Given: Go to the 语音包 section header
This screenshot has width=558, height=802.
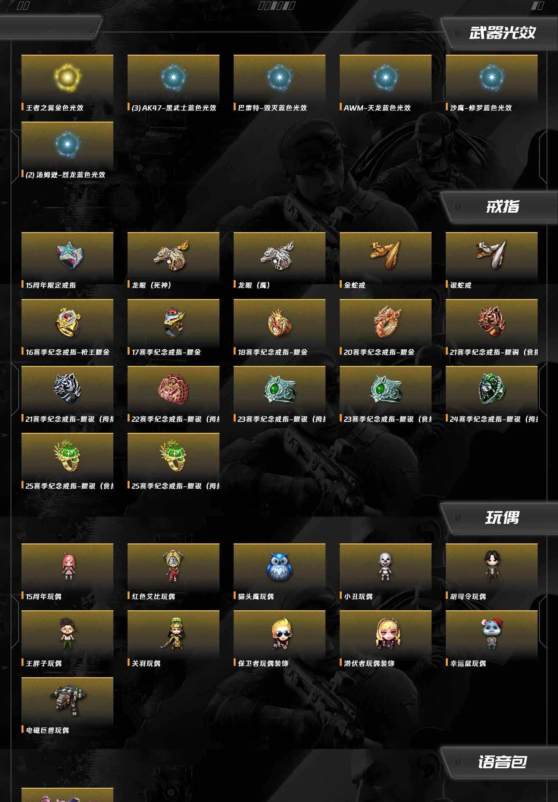Looking at the screenshot, I should pyautogui.click(x=502, y=762).
